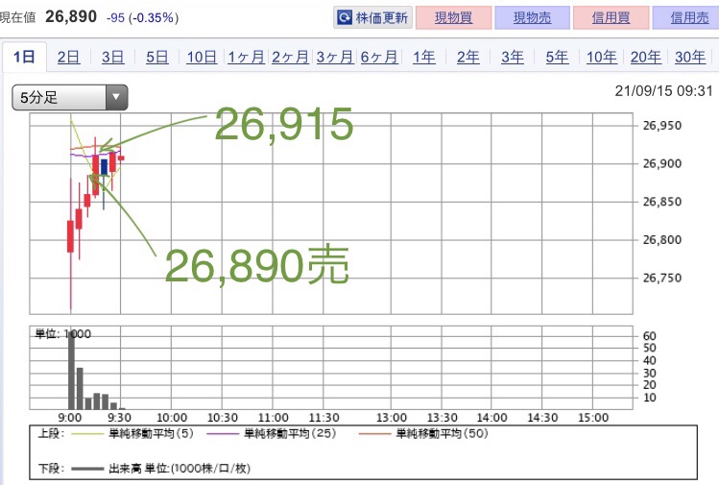Click the 株価更新 refresh button
This screenshot has height=485, width=719.
click(x=373, y=18)
